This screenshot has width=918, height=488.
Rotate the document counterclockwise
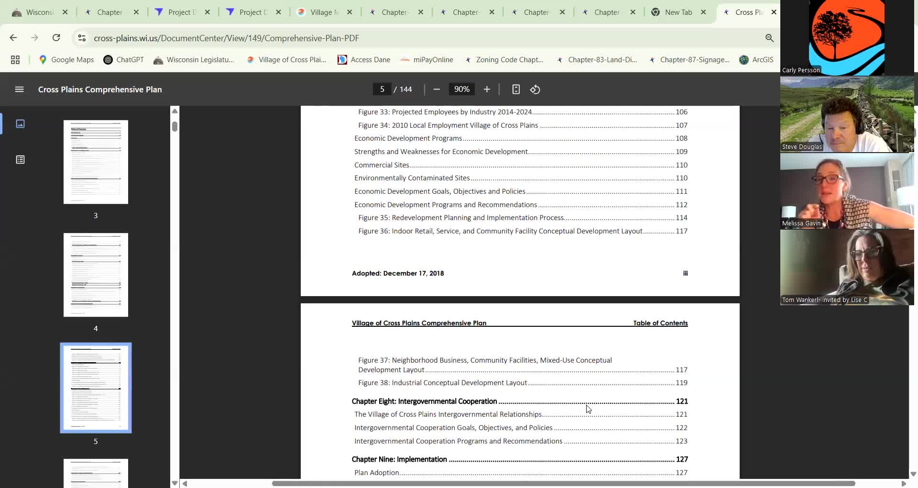[535, 89]
